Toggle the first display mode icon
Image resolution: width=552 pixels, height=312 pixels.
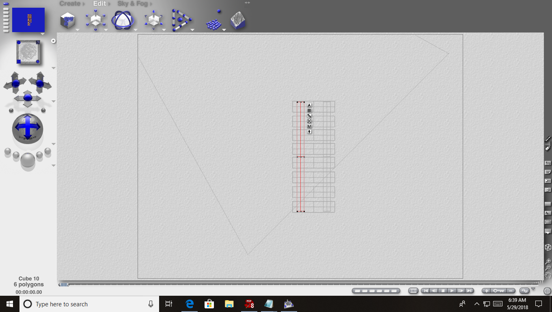[548, 163]
